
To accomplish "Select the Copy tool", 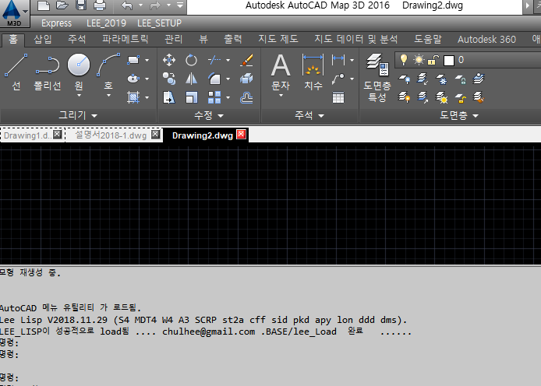I will (x=169, y=79).
